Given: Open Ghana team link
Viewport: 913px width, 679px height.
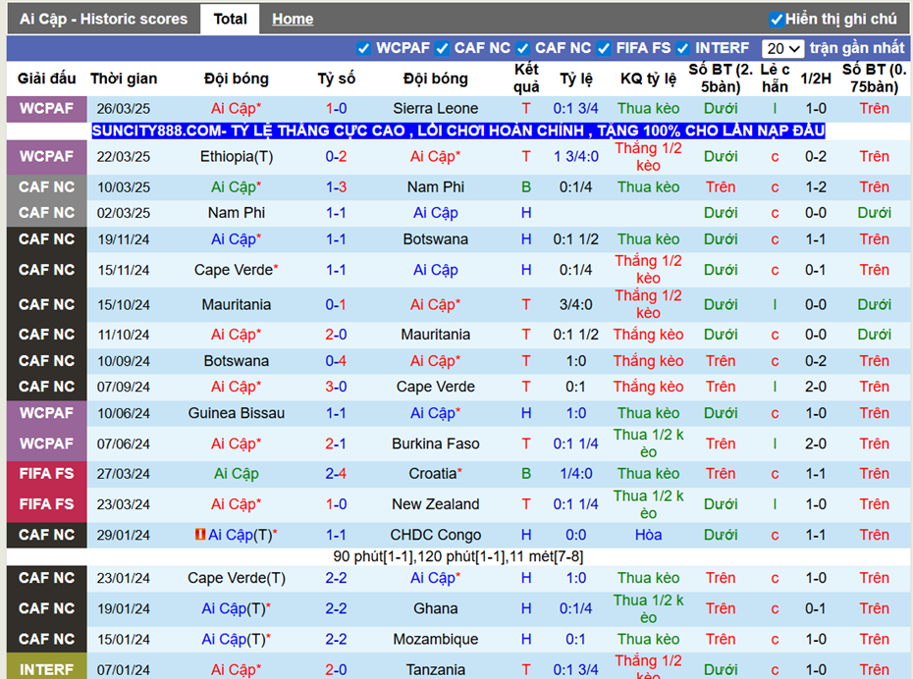Looking at the screenshot, I should pos(436,608).
